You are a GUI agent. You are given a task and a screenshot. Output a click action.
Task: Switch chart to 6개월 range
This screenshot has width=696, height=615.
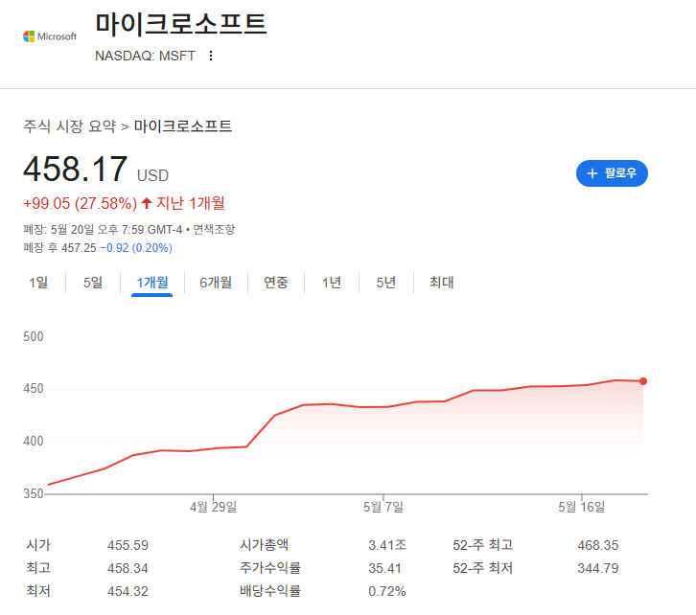(216, 283)
